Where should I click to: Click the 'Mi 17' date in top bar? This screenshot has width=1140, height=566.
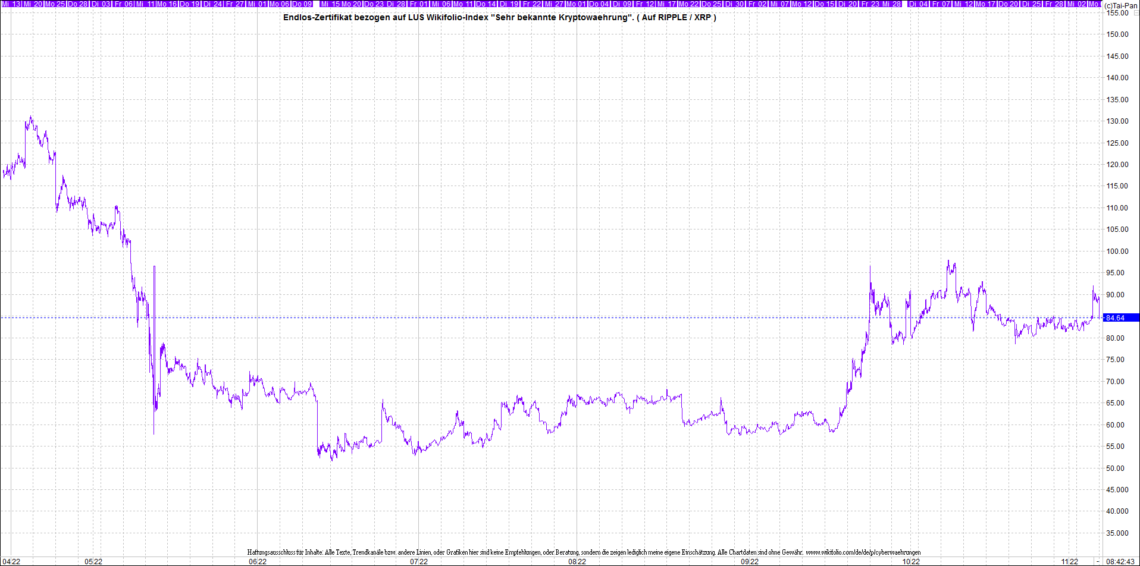point(667,4)
